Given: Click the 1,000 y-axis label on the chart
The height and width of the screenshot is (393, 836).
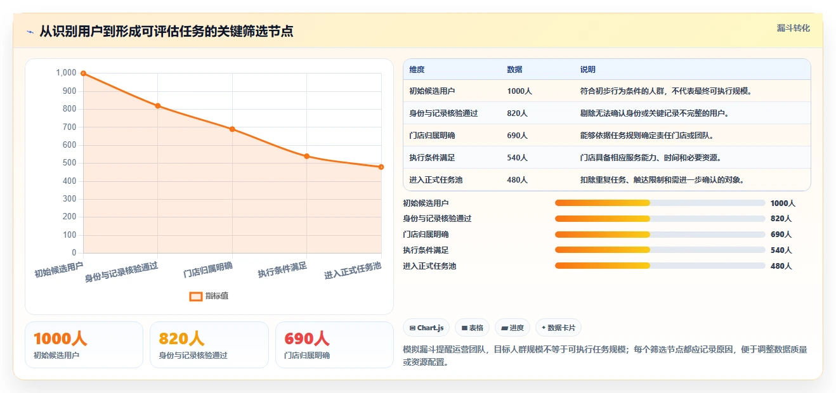Looking at the screenshot, I should [66, 73].
